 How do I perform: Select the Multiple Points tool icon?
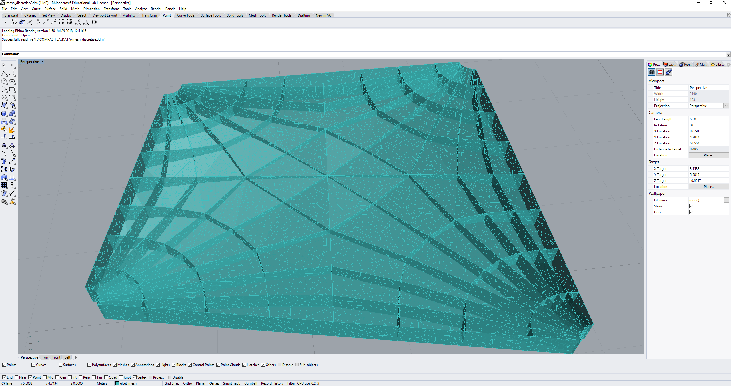13,22
